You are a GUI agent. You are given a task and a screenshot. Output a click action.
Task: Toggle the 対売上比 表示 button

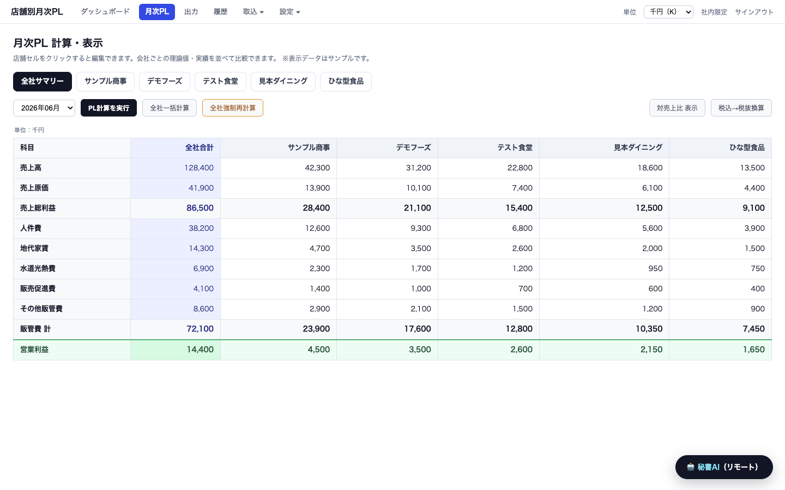[677, 108]
